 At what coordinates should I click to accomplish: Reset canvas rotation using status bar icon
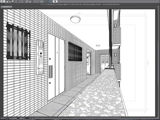click(x=36, y=118)
